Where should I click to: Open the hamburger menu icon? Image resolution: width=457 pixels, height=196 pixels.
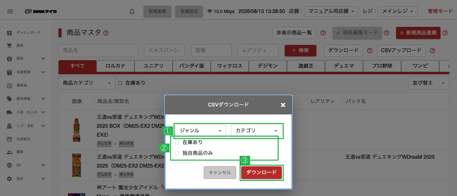point(10,11)
